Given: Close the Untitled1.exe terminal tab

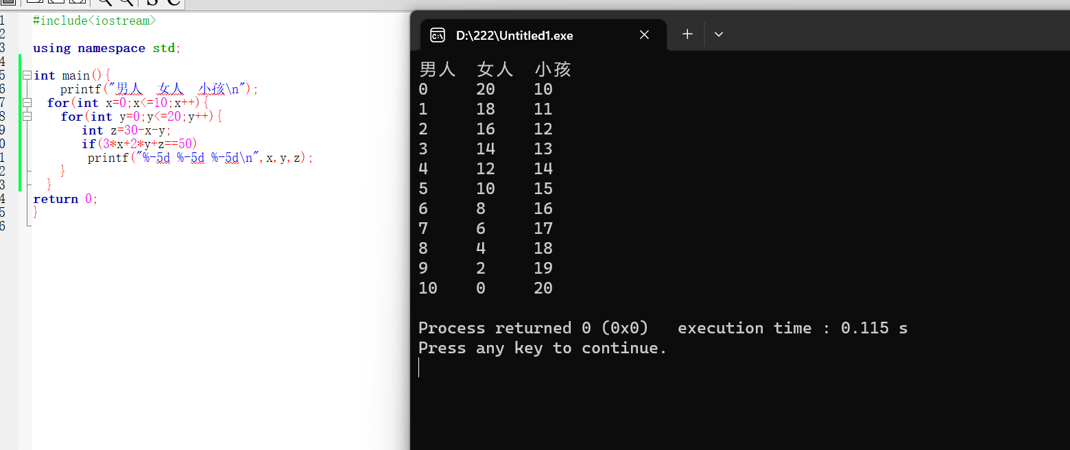Looking at the screenshot, I should [644, 35].
